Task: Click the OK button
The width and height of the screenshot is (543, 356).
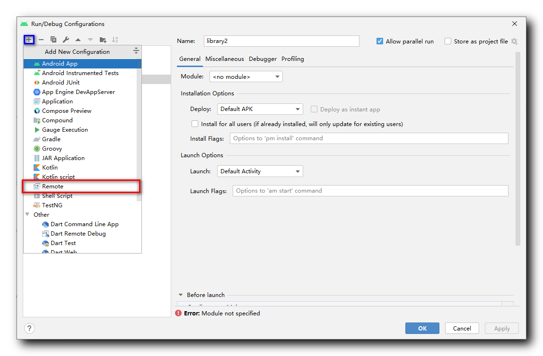Action: (x=422, y=328)
